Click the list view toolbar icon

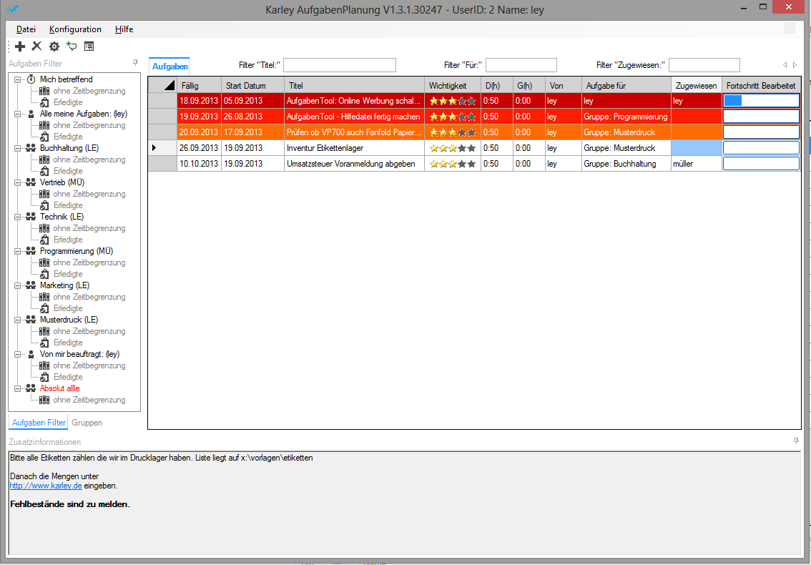tap(89, 46)
